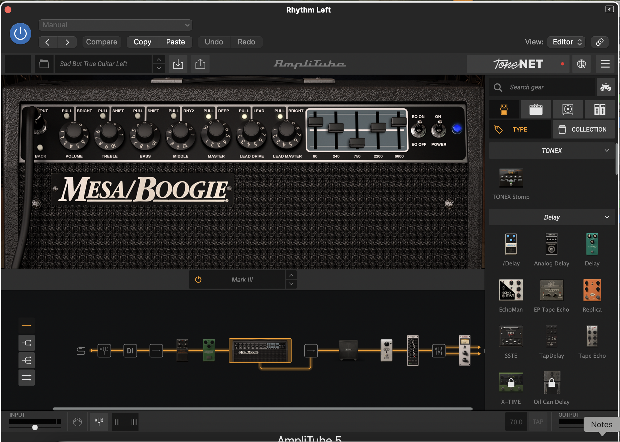Adjust the 80 Hz EQ slider
Screen dimensions: 620x442
tap(315, 122)
